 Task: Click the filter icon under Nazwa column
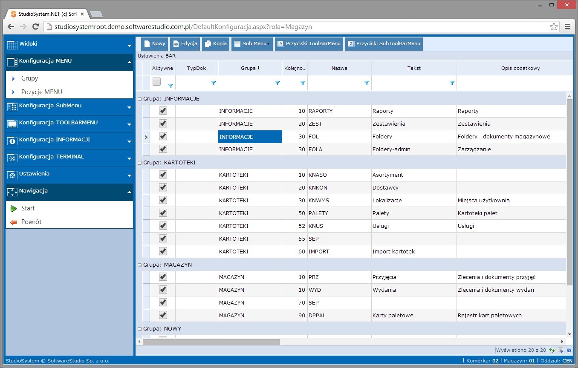(x=367, y=83)
